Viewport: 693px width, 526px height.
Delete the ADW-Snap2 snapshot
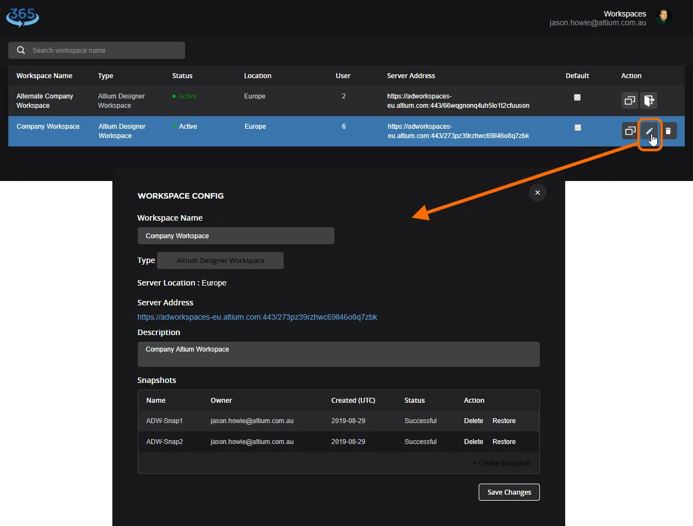tap(473, 442)
